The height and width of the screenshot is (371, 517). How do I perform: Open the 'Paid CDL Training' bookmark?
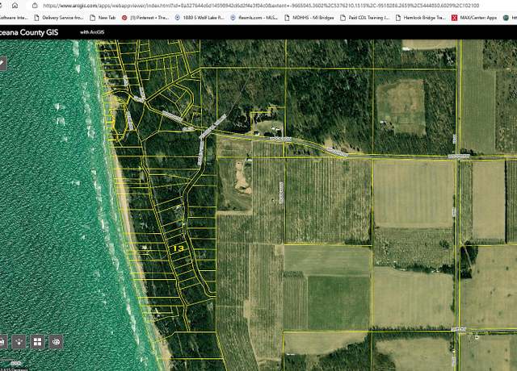coord(364,18)
